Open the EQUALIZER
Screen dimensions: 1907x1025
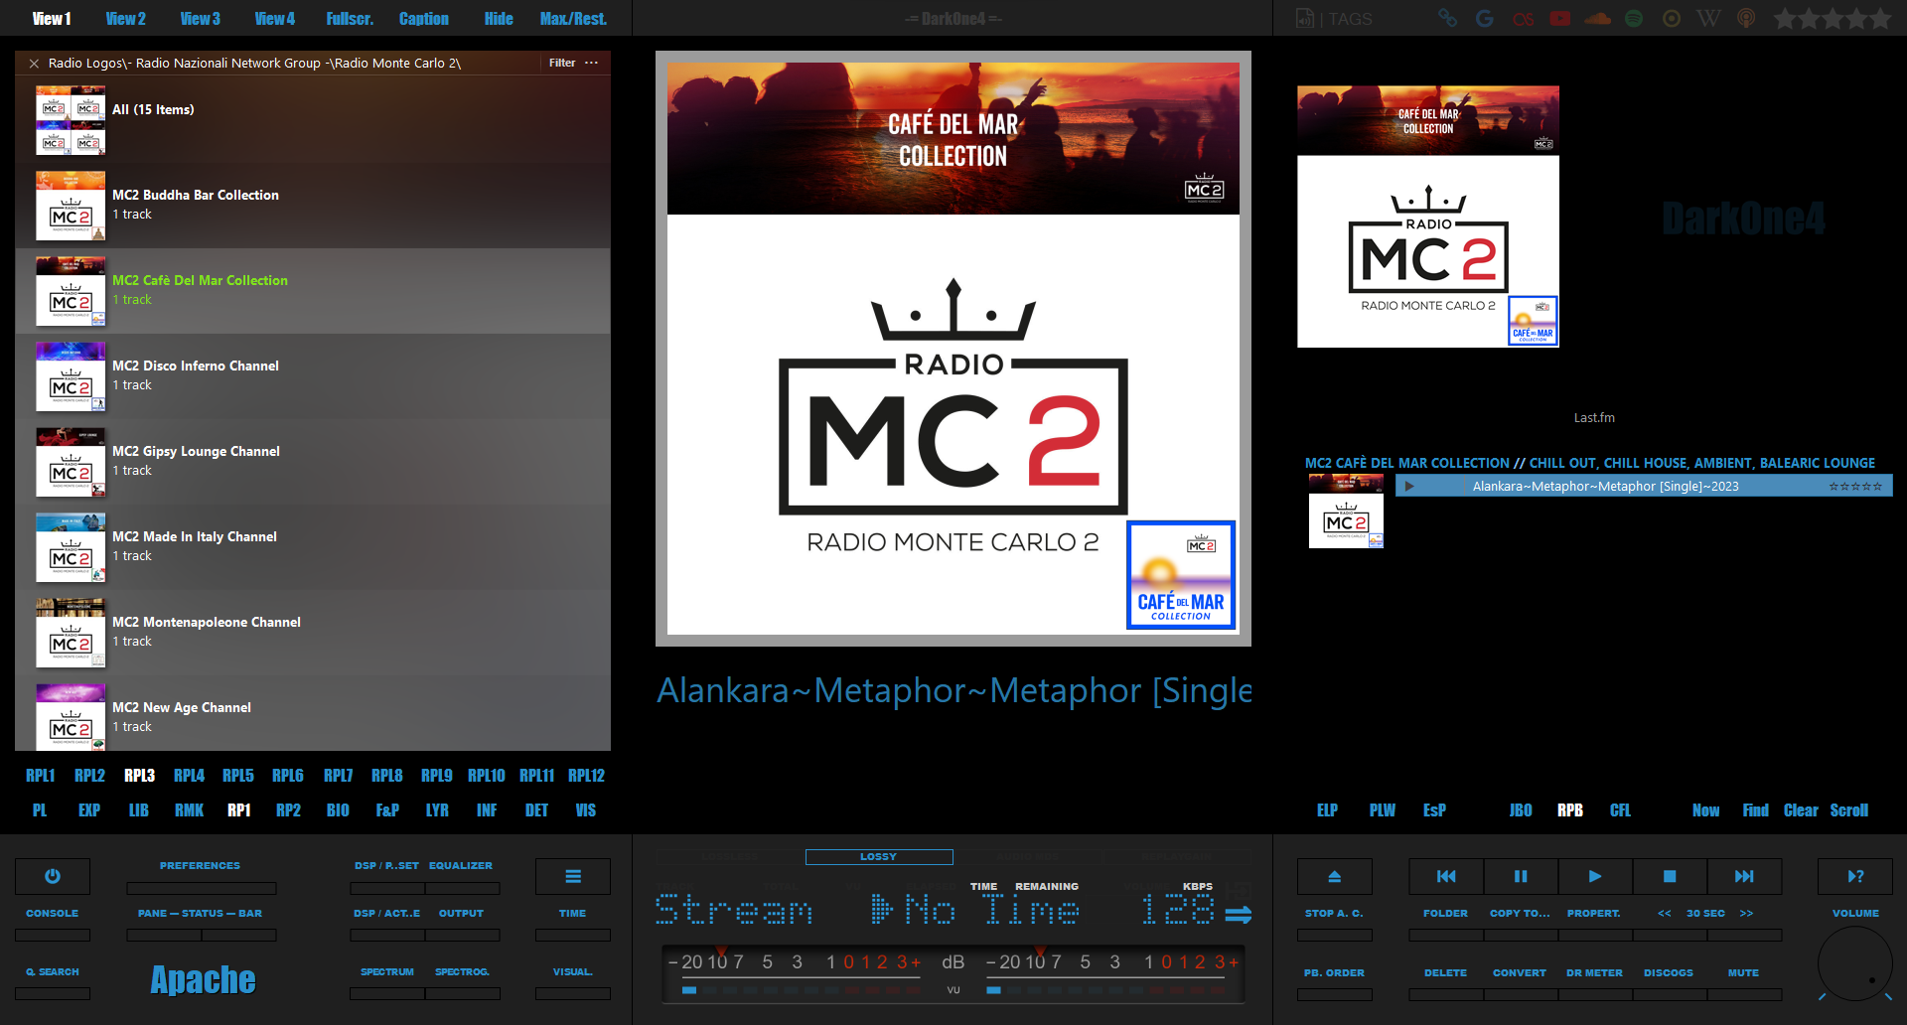pyautogui.click(x=461, y=865)
